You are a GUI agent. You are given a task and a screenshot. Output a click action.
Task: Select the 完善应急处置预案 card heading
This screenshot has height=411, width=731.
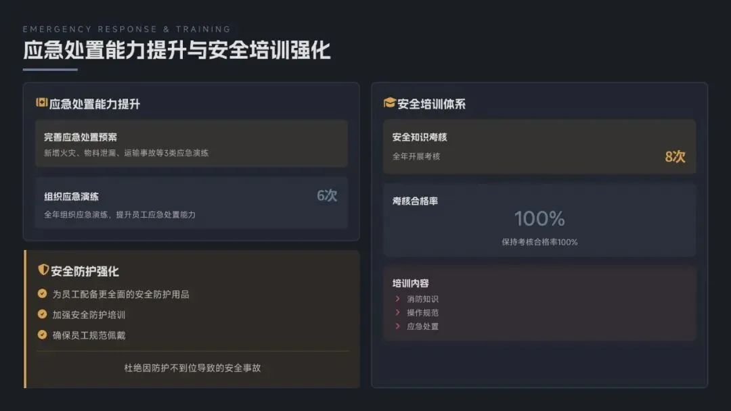81,137
